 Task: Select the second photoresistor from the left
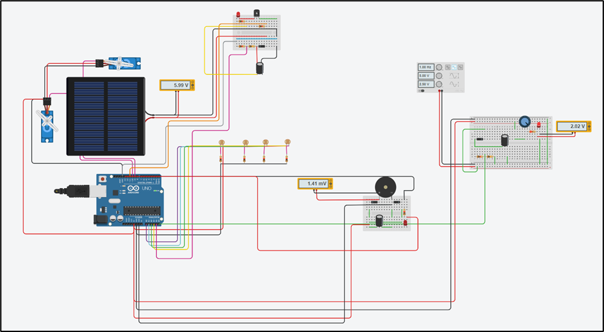pyautogui.click(x=246, y=142)
